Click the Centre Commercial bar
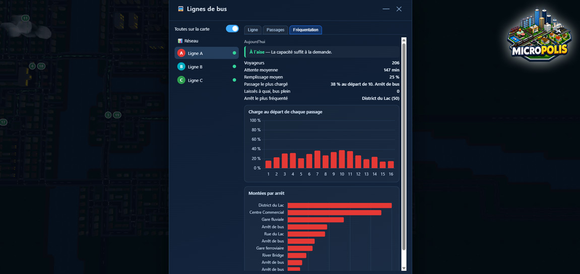This screenshot has width=580, height=274. pos(335,213)
